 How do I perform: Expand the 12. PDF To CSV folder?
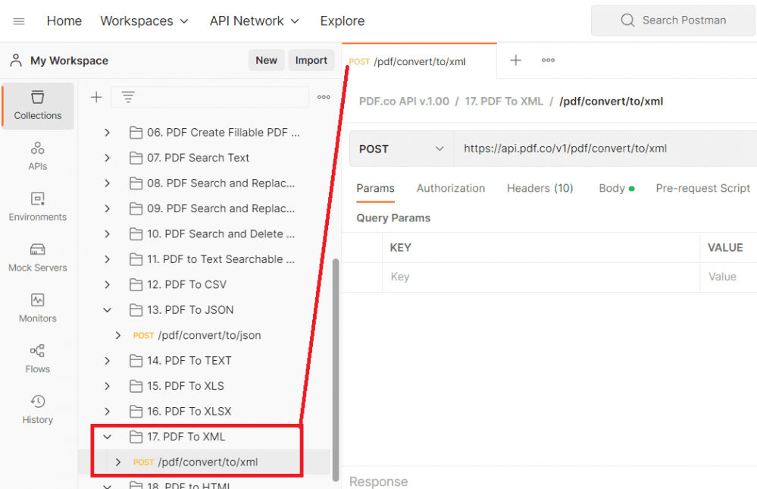point(107,284)
